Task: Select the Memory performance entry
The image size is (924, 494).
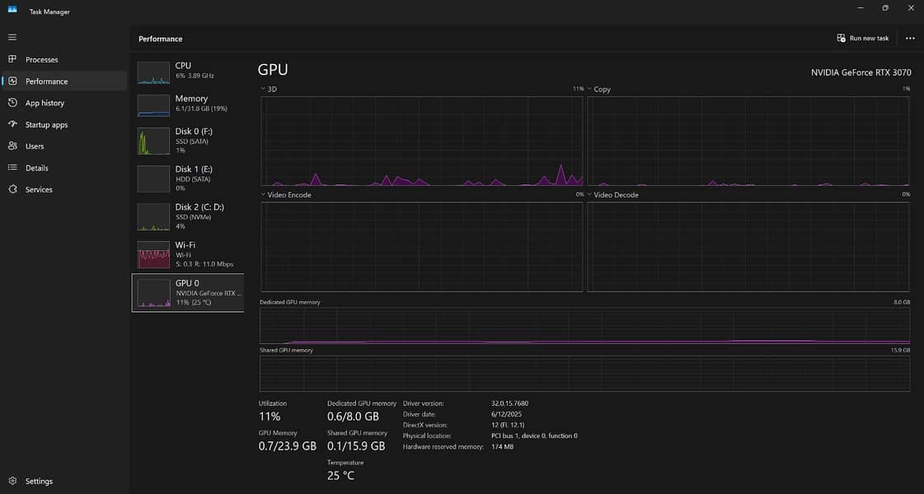Action: (x=187, y=105)
